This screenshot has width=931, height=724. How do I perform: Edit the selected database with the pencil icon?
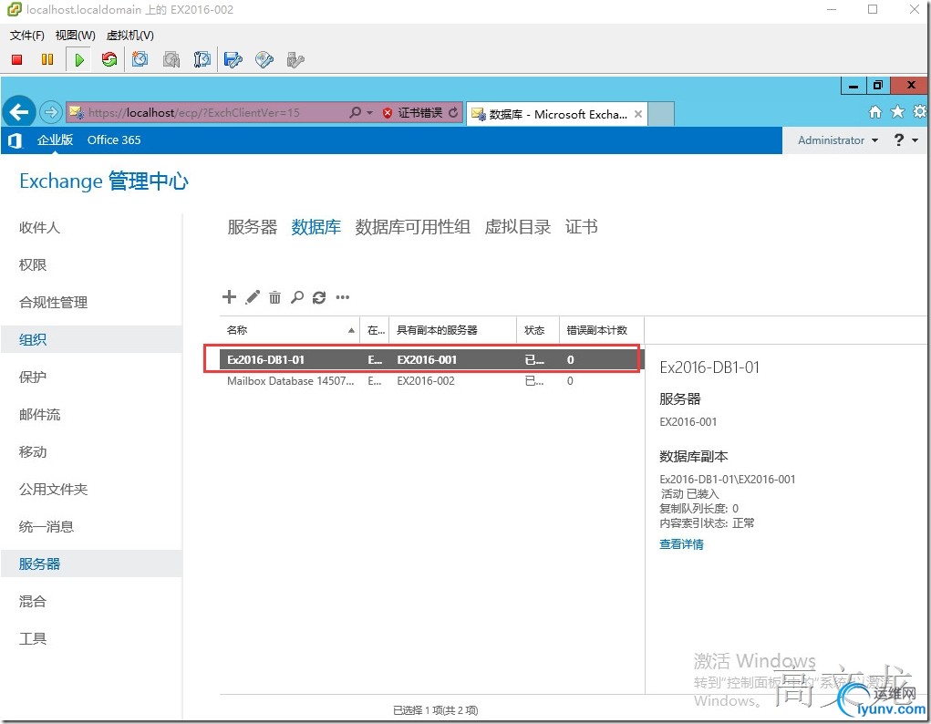click(x=253, y=297)
